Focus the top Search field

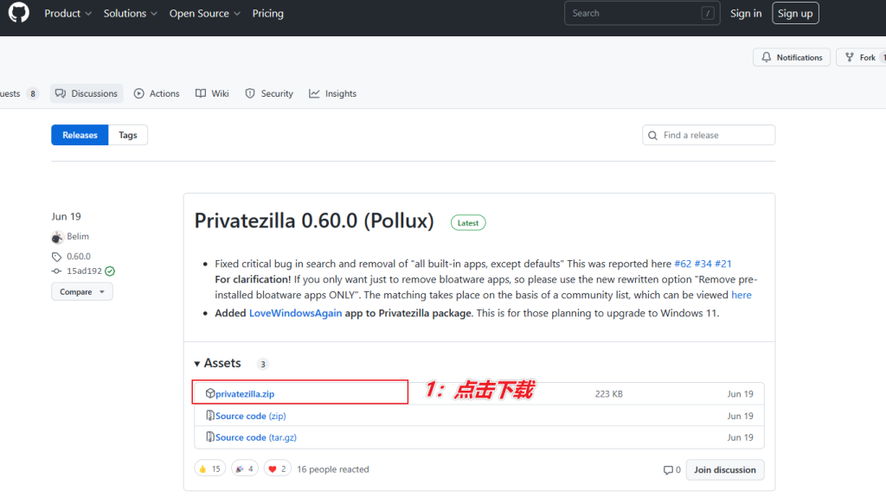click(642, 13)
